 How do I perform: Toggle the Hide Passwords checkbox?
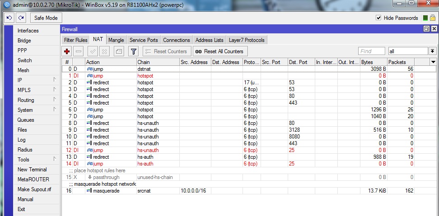(x=378, y=18)
